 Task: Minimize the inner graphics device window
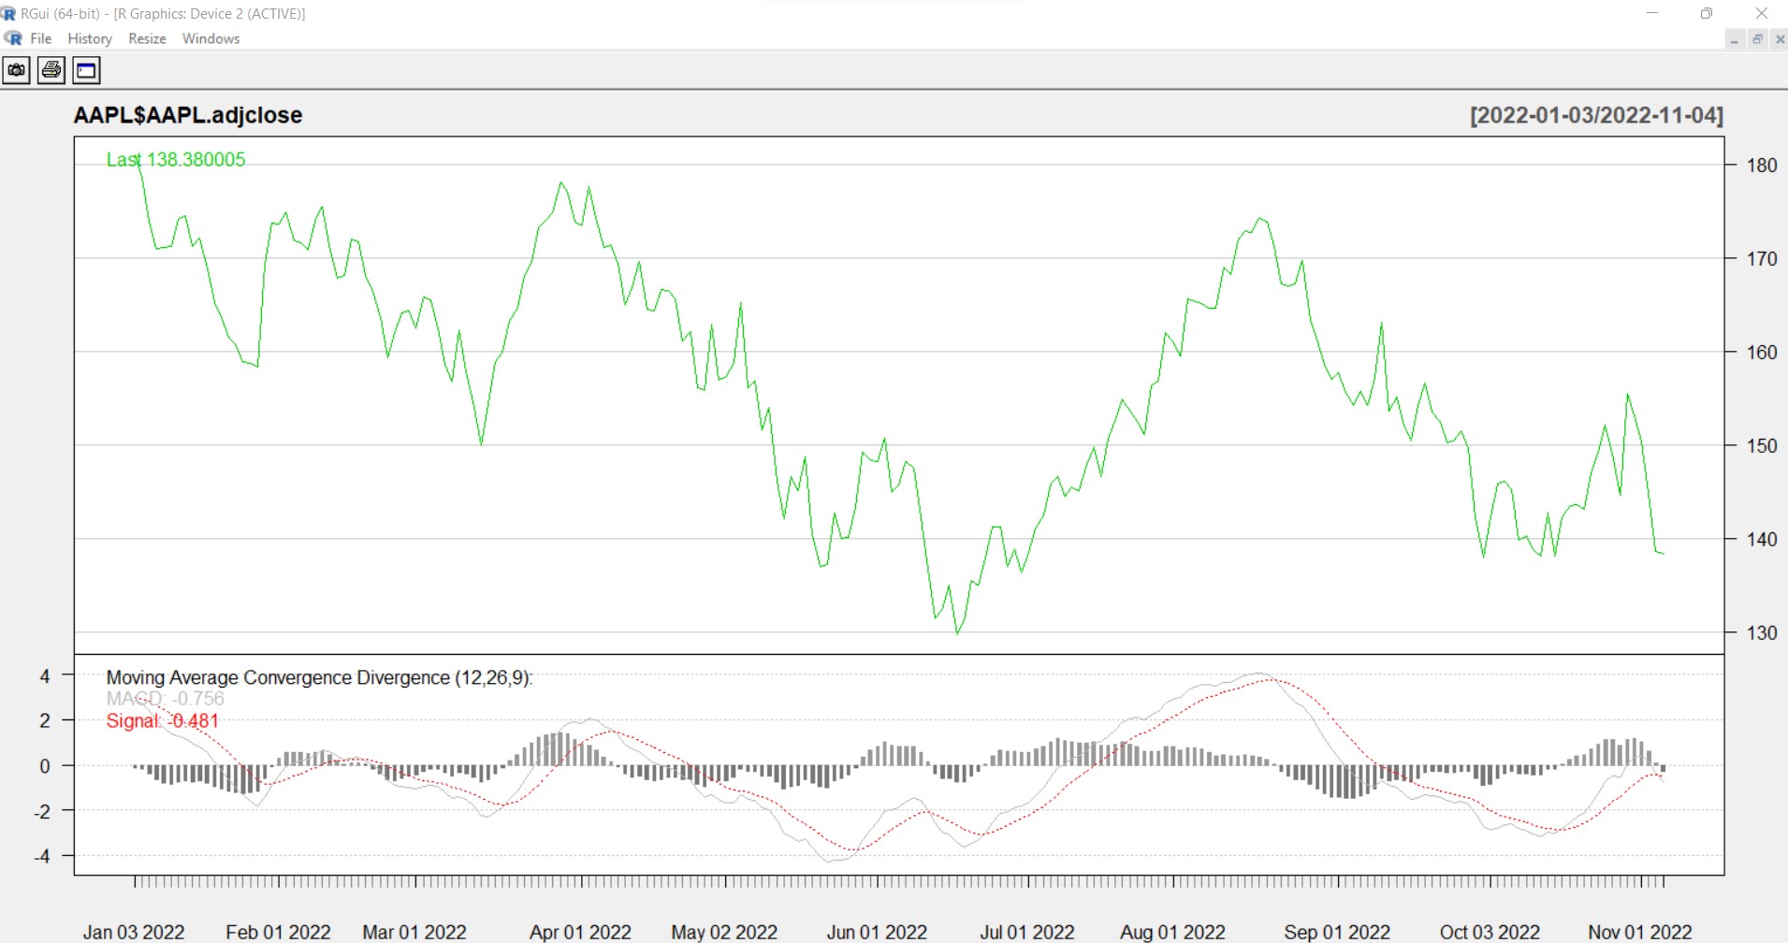click(x=1735, y=39)
